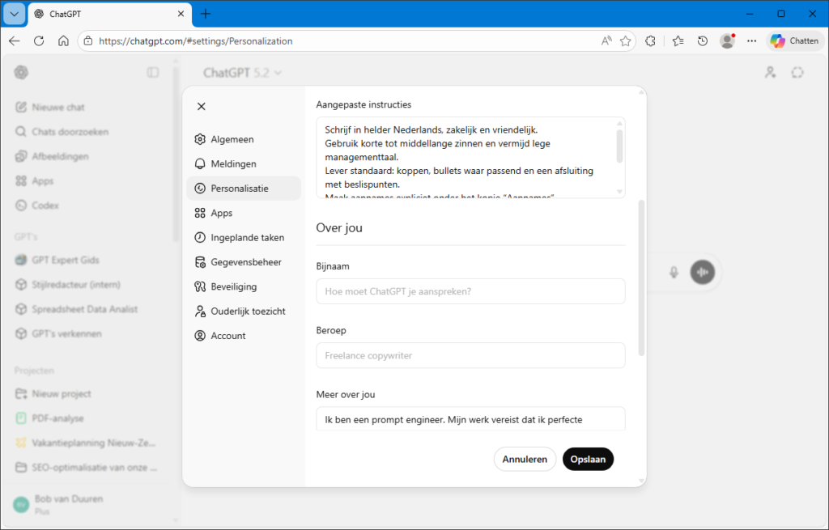The image size is (829, 530).
Task: Open Algemeen settings section
Action: [244, 139]
